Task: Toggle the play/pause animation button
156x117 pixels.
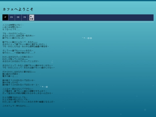Action: (32, 18)
